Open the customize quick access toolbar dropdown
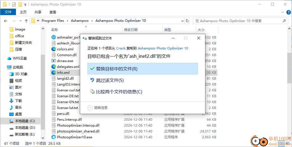Image resolution: width=292 pixels, height=147 pixels. pyautogui.click(x=25, y=4)
